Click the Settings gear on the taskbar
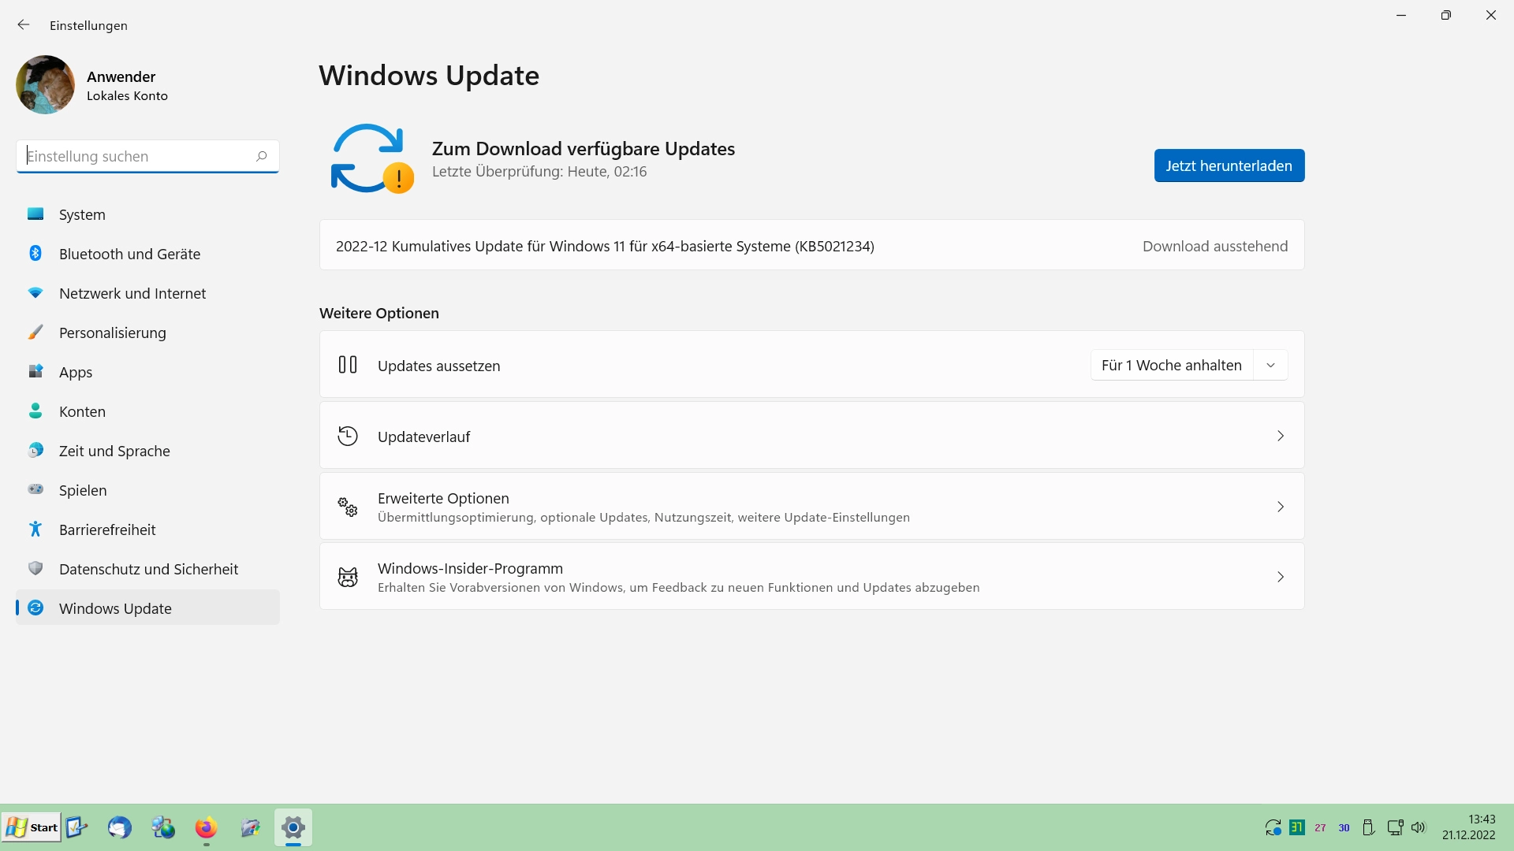The image size is (1514, 851). pos(293,827)
